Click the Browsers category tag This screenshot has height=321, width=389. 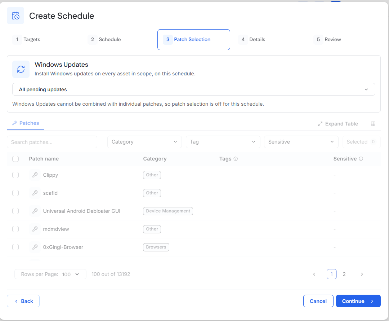pyautogui.click(x=156, y=247)
